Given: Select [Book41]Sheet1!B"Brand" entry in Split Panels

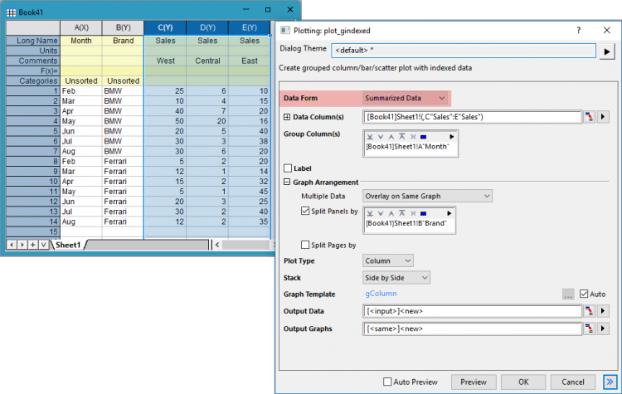Looking at the screenshot, I should pyautogui.click(x=406, y=223).
